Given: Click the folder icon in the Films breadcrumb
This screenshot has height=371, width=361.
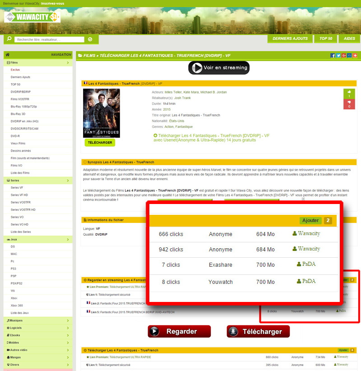Looking at the screenshot, I should coord(80,56).
